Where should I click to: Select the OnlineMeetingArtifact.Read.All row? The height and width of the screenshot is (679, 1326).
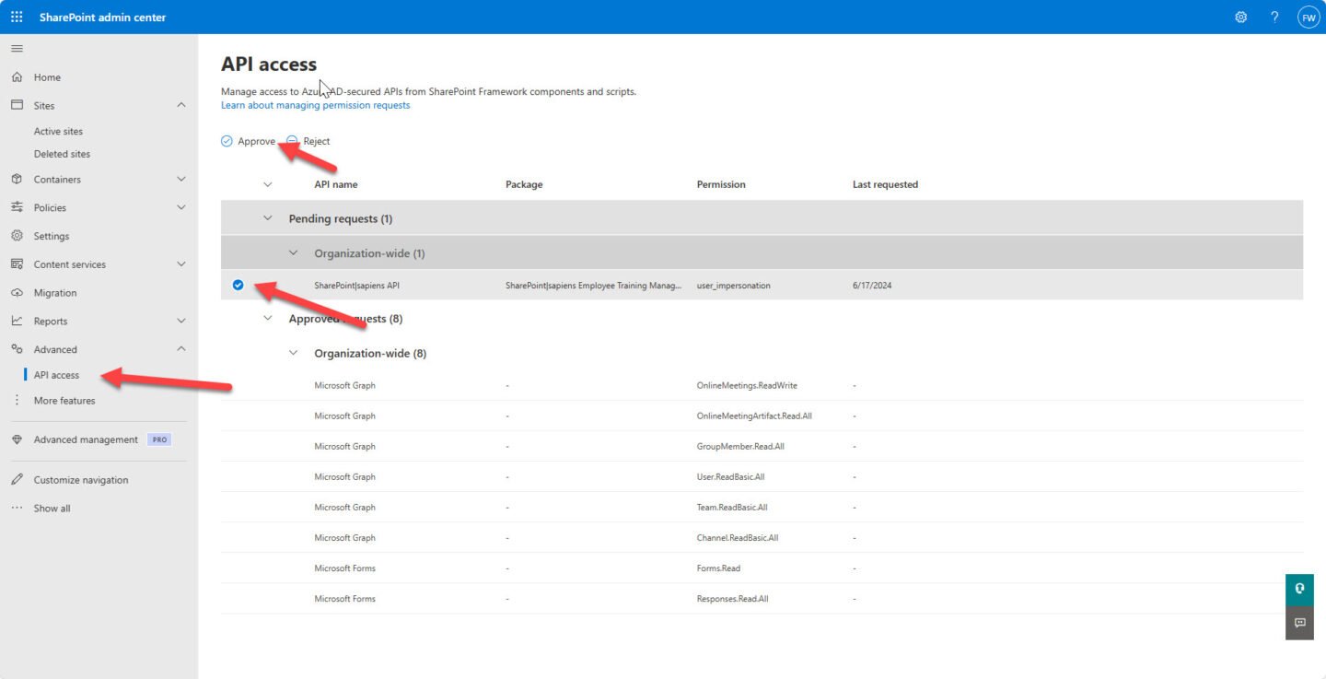point(762,416)
